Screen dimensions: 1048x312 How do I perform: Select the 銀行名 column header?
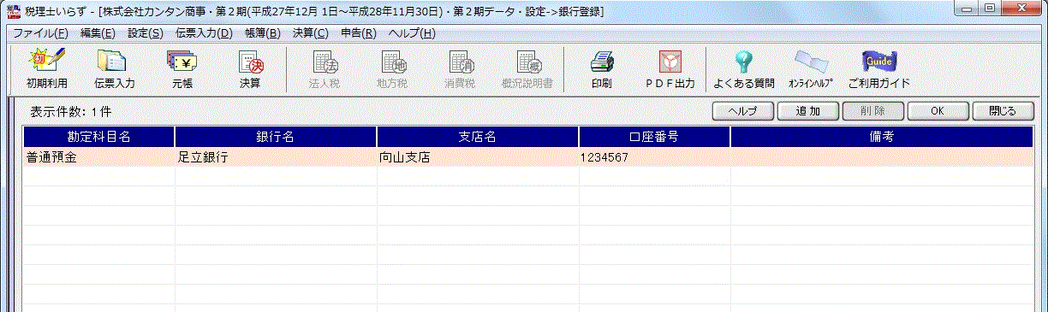(276, 137)
